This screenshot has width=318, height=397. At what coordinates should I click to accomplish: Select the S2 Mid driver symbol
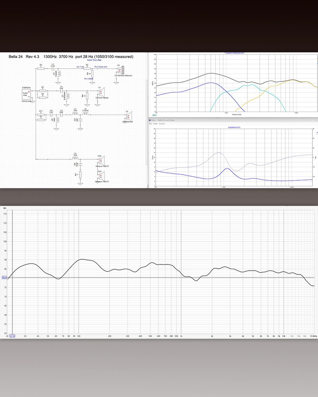129,116
